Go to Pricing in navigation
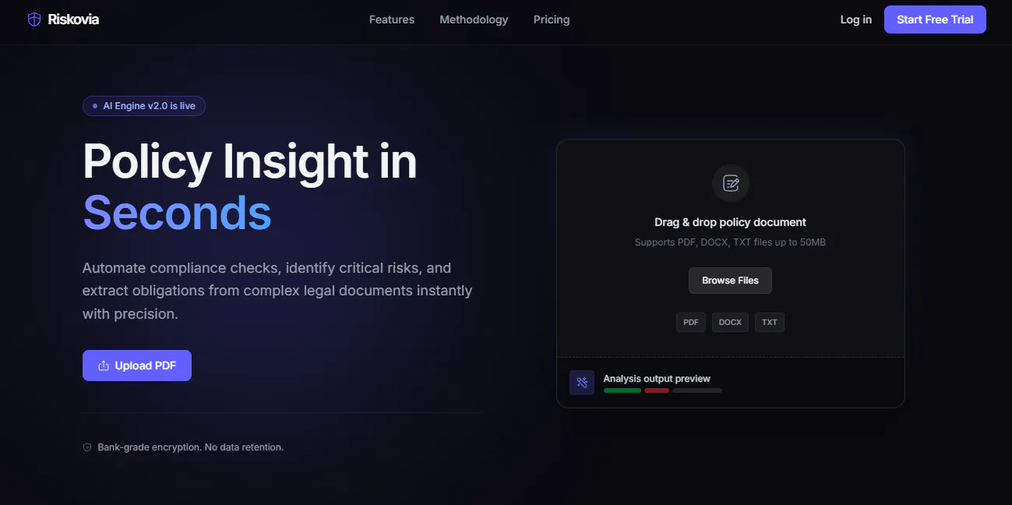Screen dimensions: 1012x505 point(552,19)
